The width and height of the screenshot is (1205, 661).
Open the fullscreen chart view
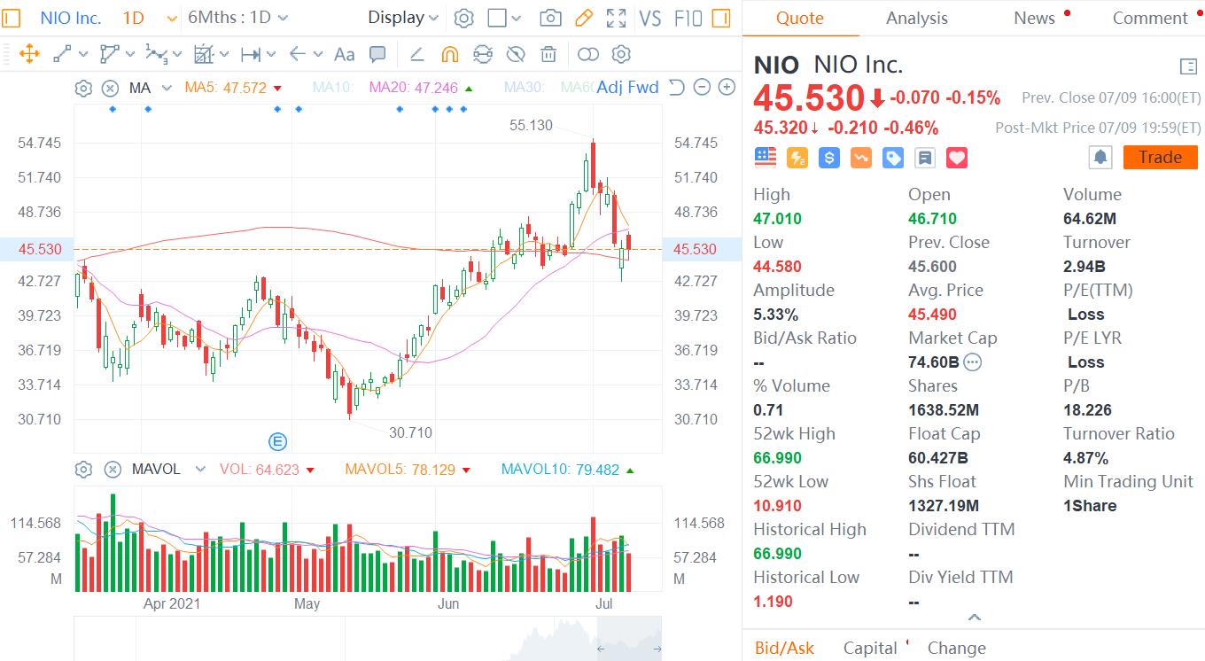[615, 18]
